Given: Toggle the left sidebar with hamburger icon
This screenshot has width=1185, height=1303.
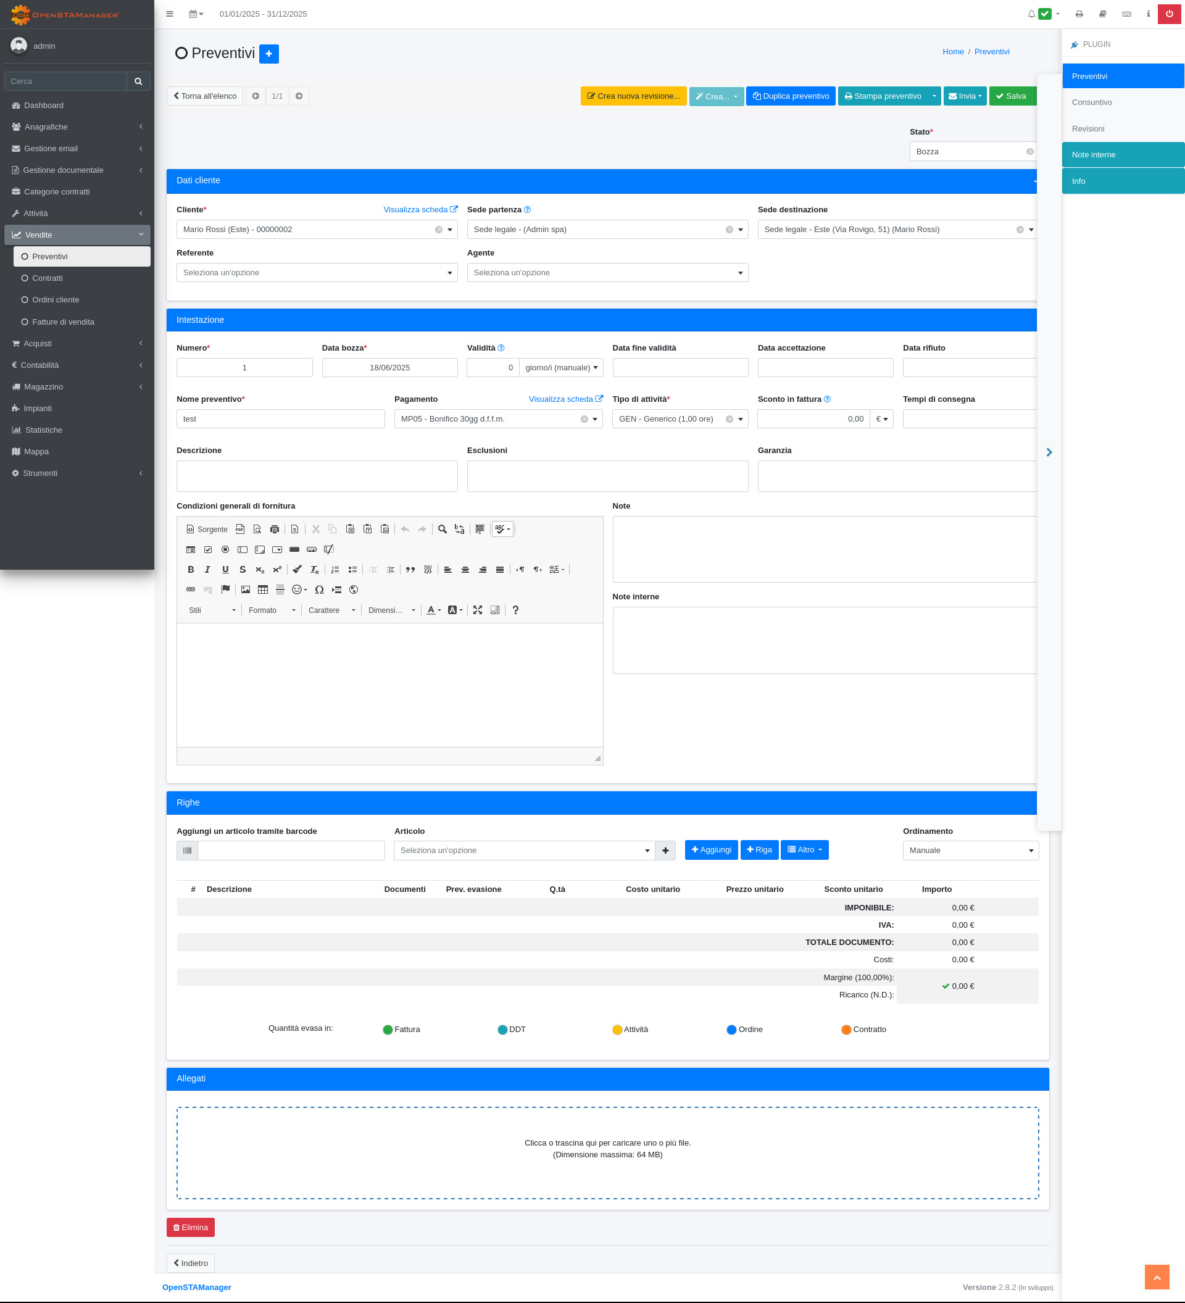Looking at the screenshot, I should 170,14.
